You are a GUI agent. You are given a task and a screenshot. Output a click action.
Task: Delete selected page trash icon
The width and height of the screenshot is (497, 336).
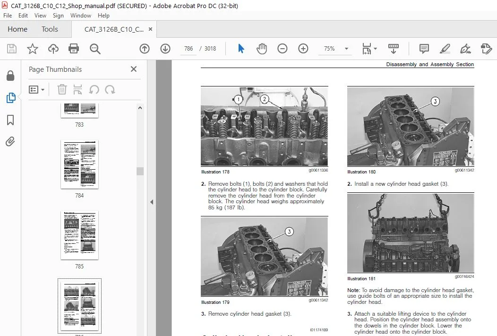point(62,89)
